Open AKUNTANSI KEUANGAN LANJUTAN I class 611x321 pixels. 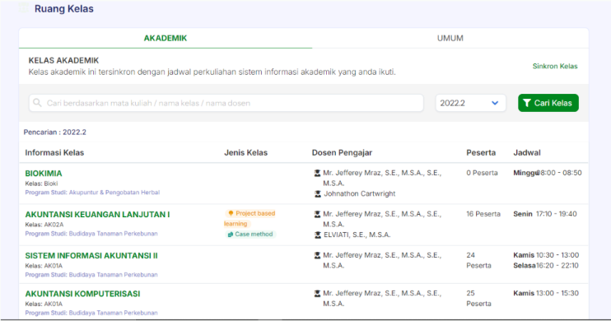[x=97, y=215]
